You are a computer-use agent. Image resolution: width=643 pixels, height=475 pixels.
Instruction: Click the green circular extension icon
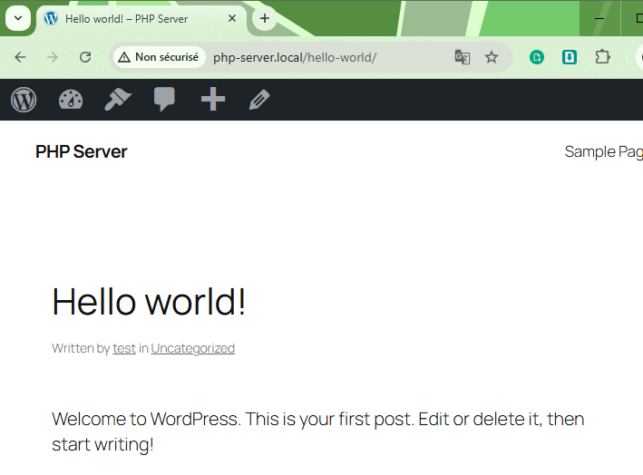[x=537, y=57]
